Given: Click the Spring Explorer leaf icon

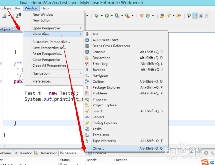Looking at the screenshot, I should 87,123.
